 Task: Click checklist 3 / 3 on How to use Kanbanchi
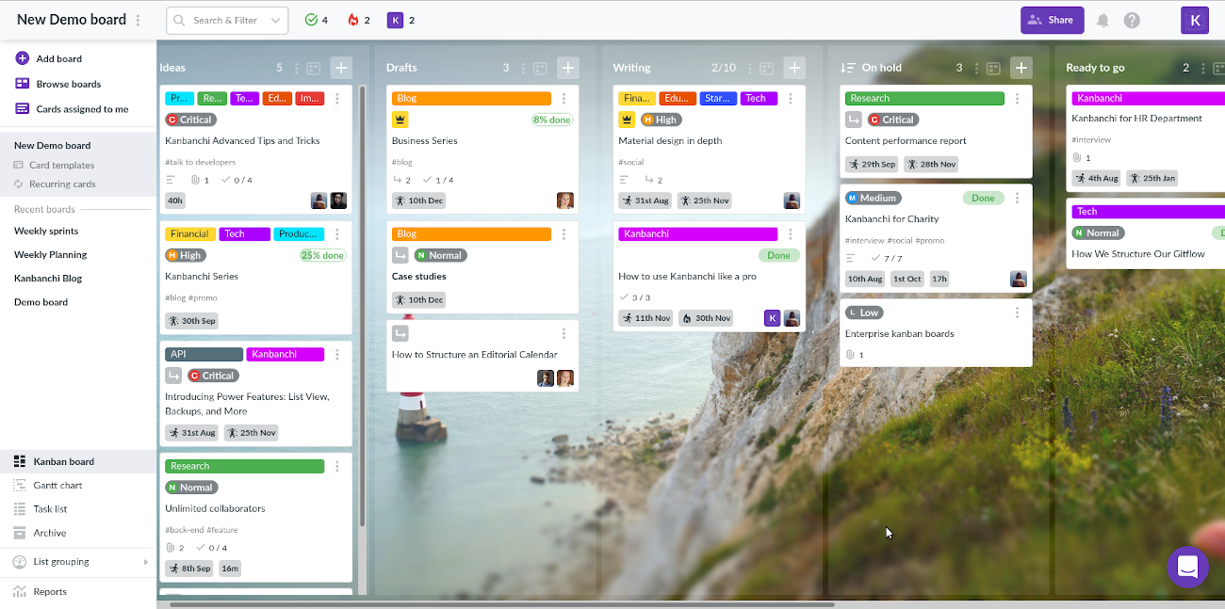pos(634,297)
